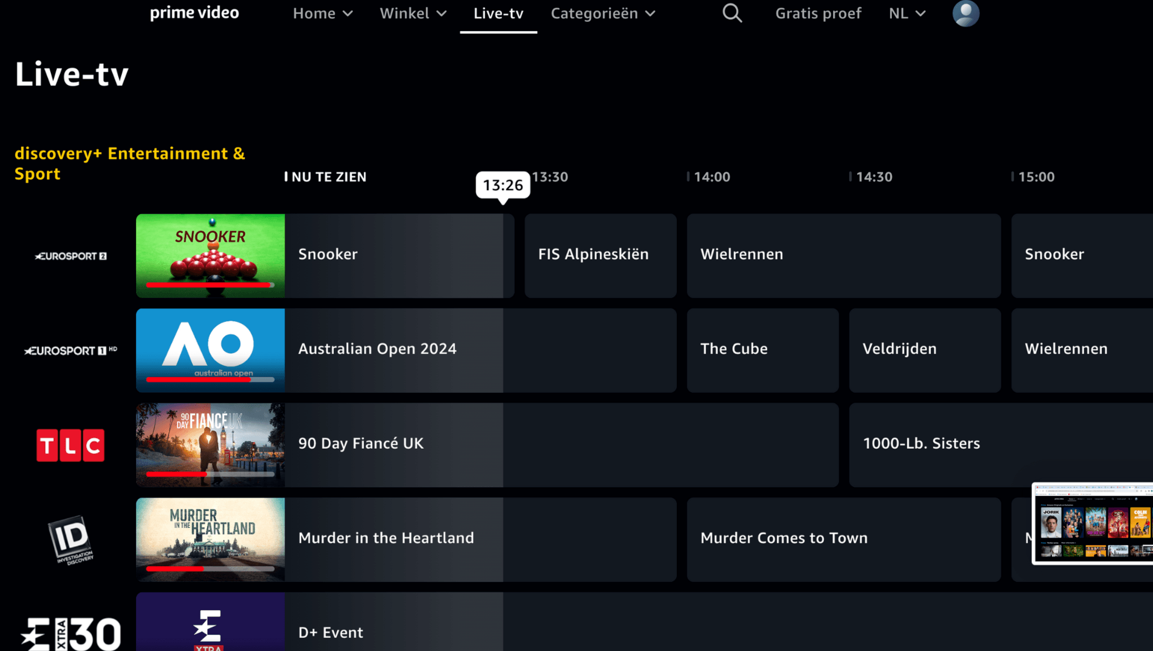
Task: Open the 15:00 Snooker program
Action: click(x=1082, y=256)
